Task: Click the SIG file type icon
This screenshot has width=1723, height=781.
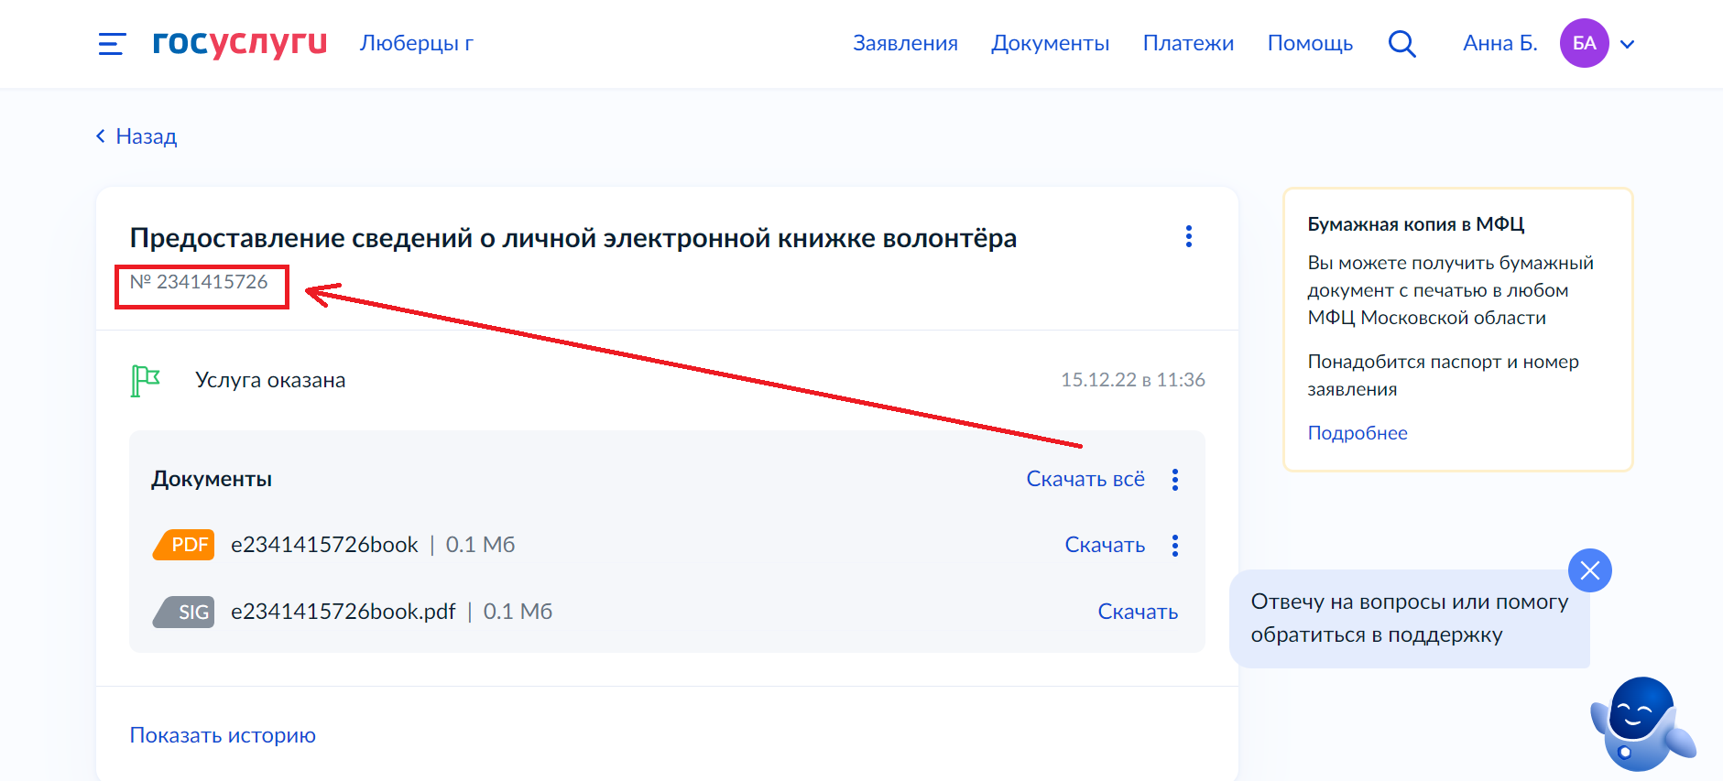Action: tap(184, 612)
